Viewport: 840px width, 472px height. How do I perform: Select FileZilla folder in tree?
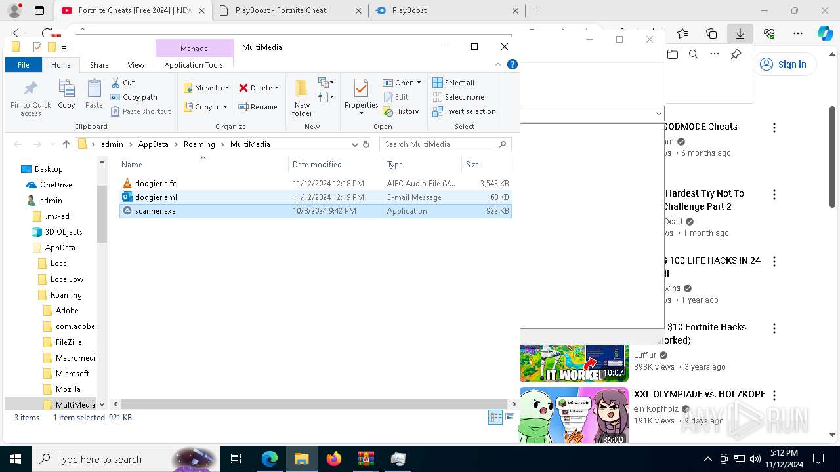(x=68, y=342)
